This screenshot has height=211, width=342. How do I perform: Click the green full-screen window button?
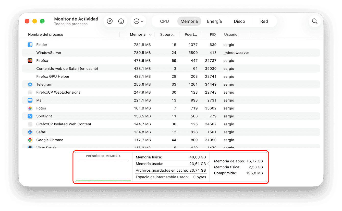42,21
